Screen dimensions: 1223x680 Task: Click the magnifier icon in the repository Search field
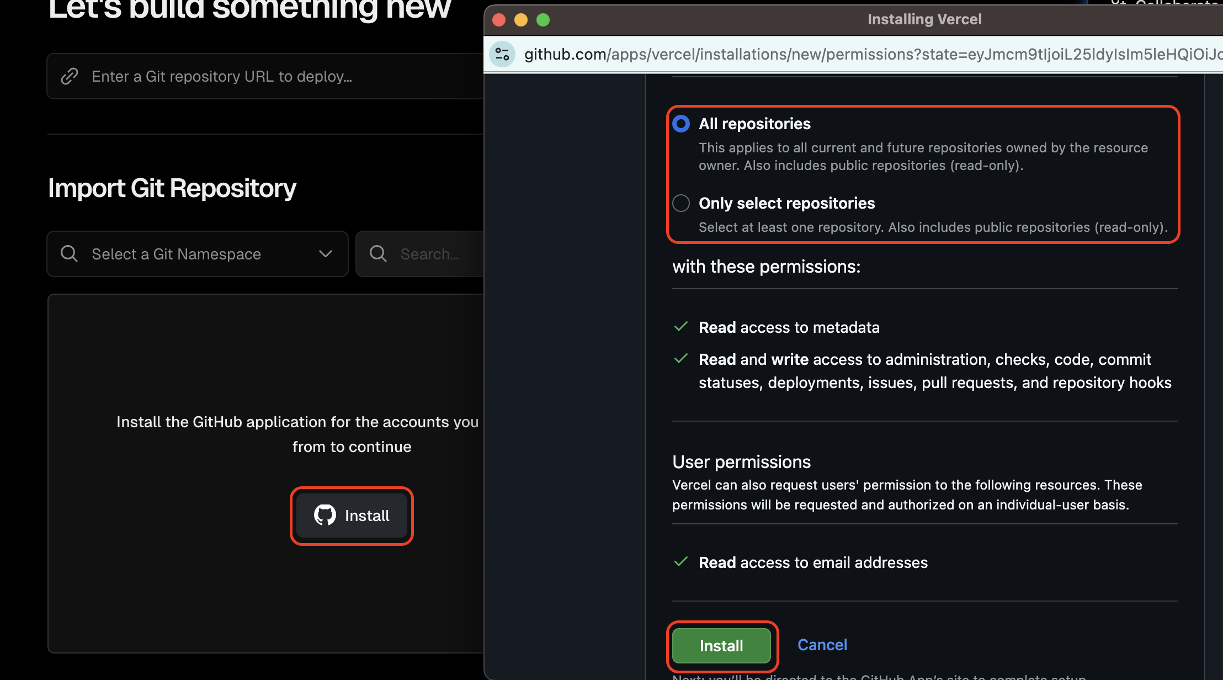[378, 254]
